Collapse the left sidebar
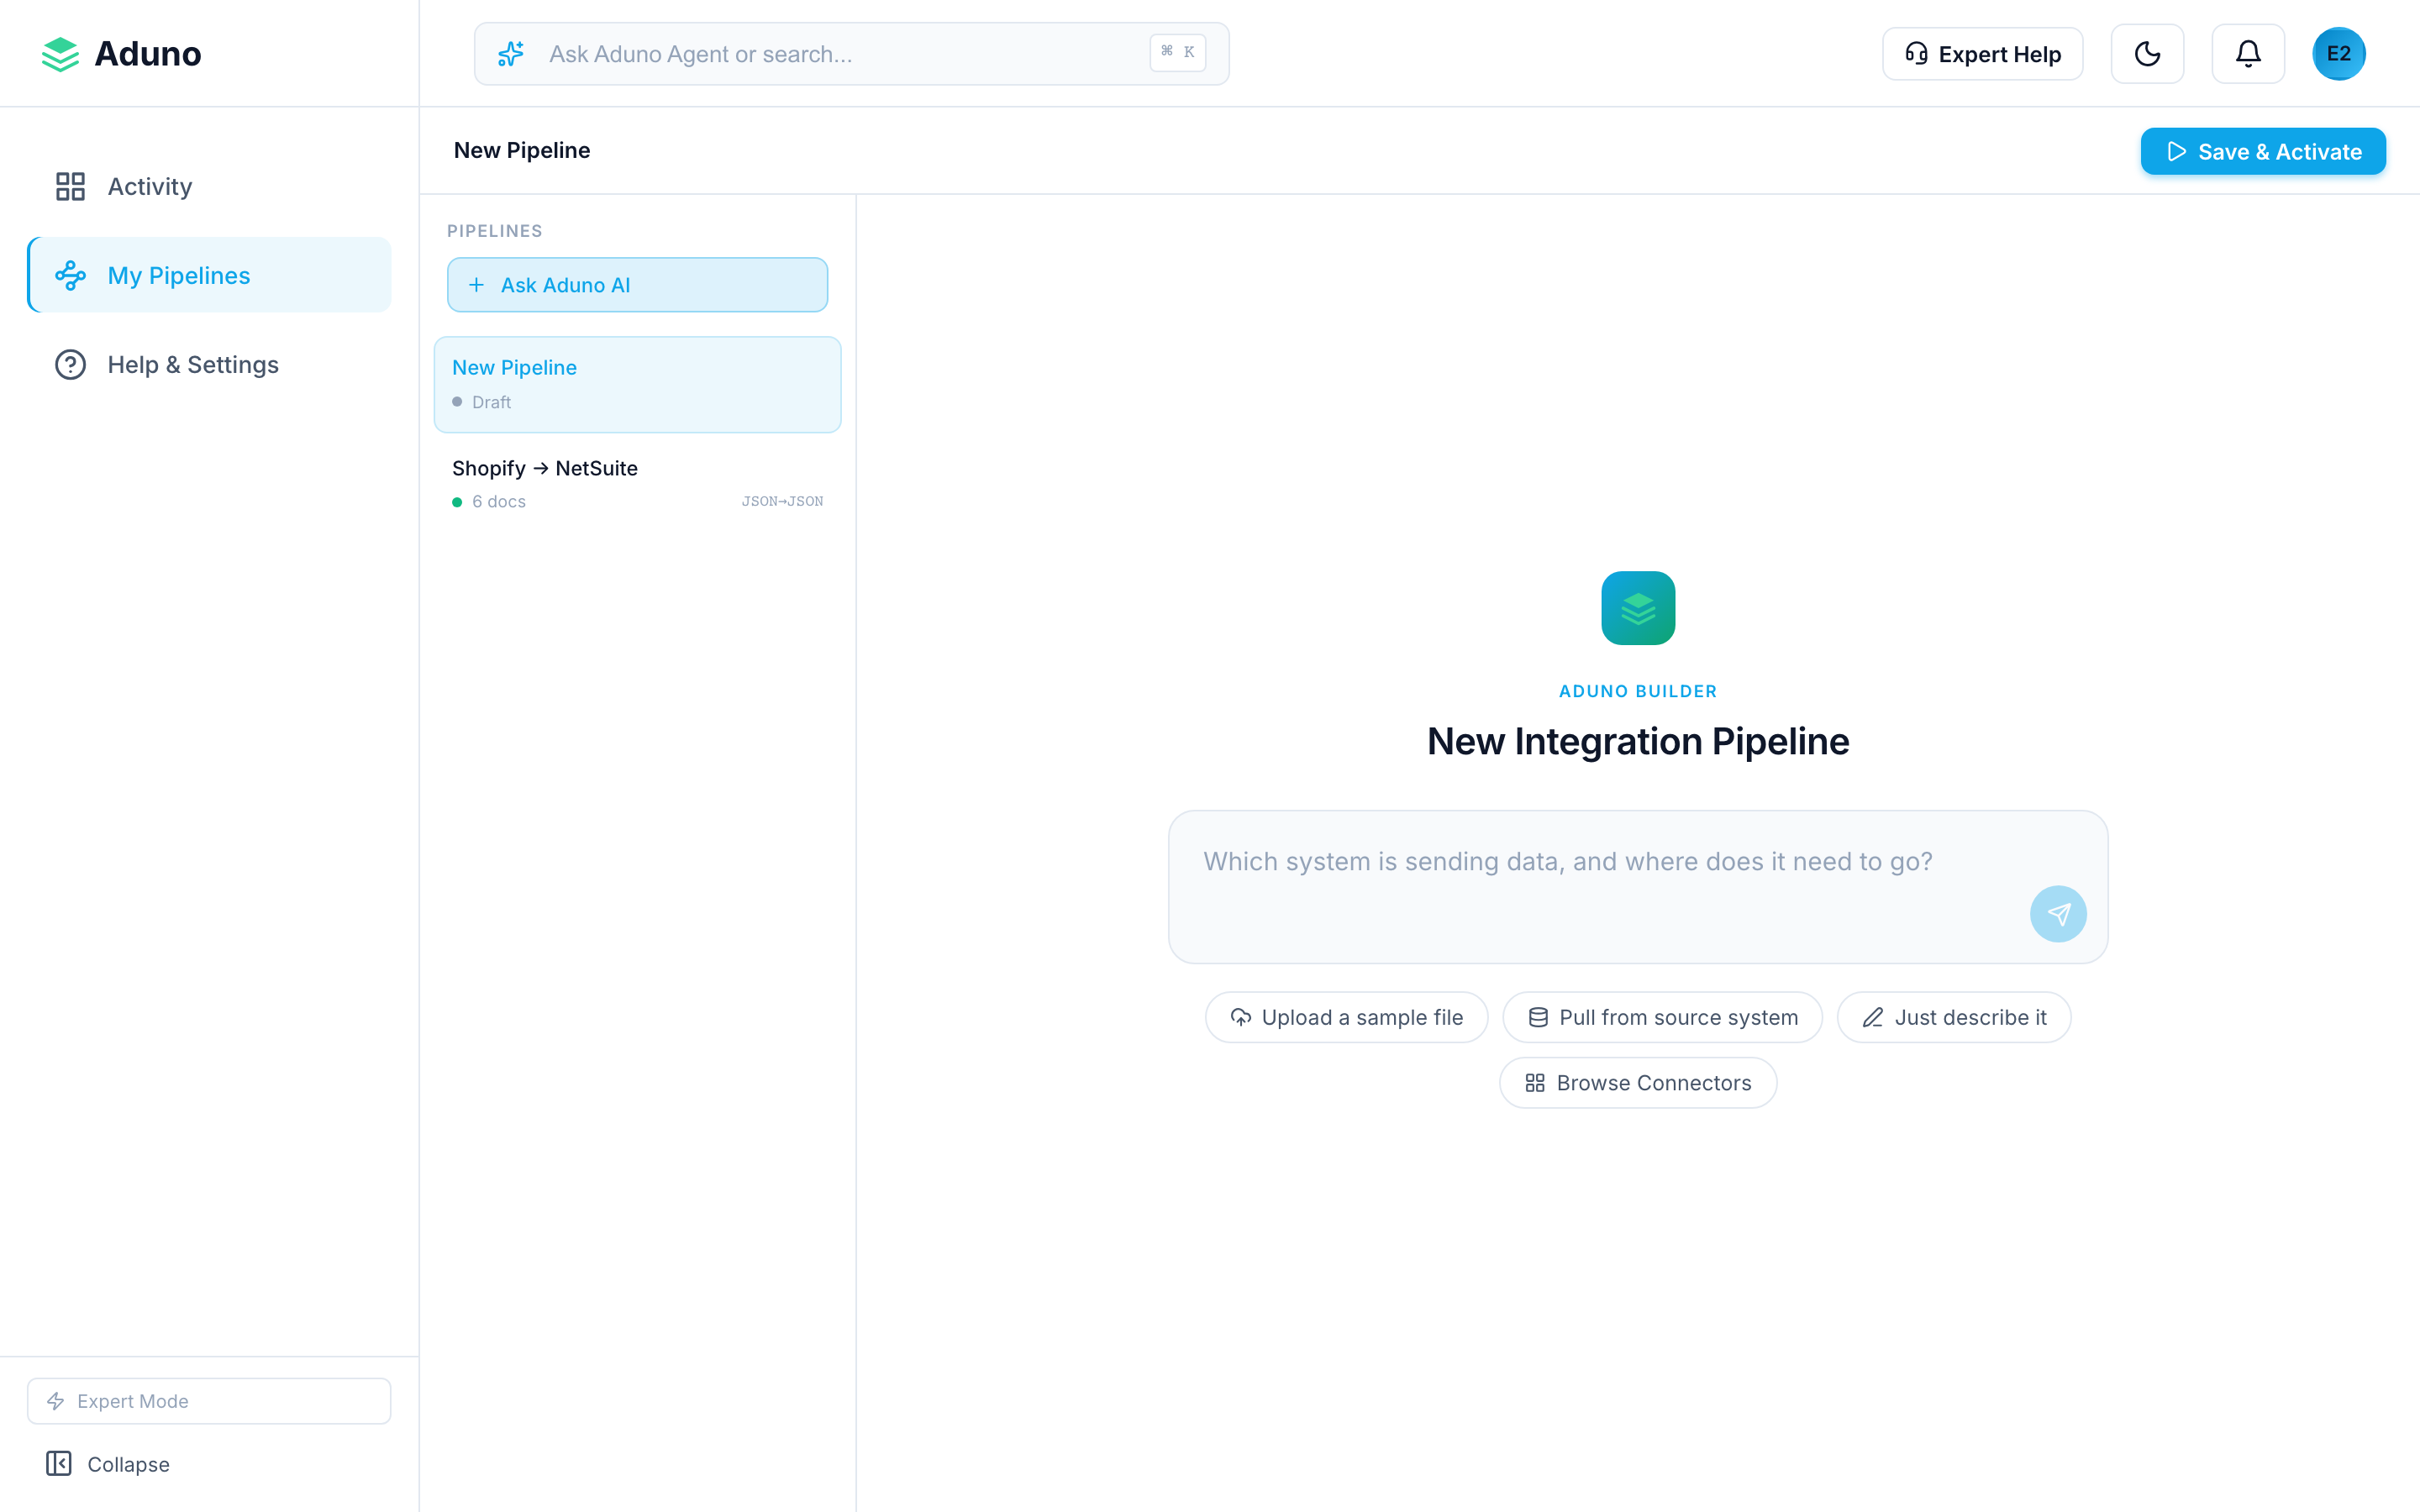This screenshot has height=1512, width=2420. 108,1464
